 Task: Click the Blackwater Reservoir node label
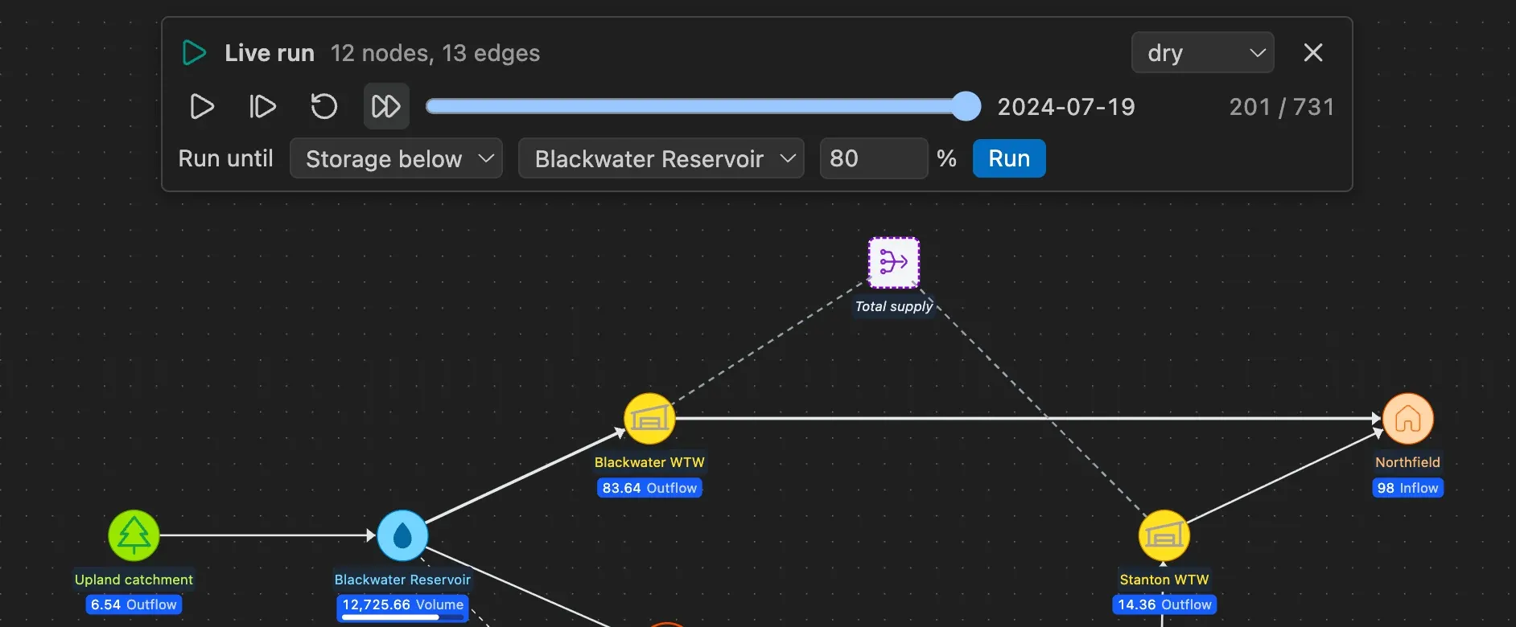(402, 580)
